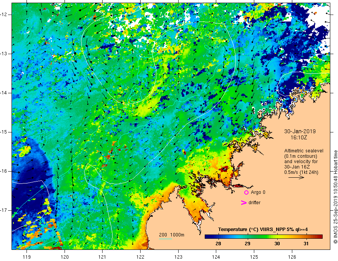Click the colorbar tick label 31
Image resolution: width=338 pixels, height=261 pixels.
(x=306, y=244)
